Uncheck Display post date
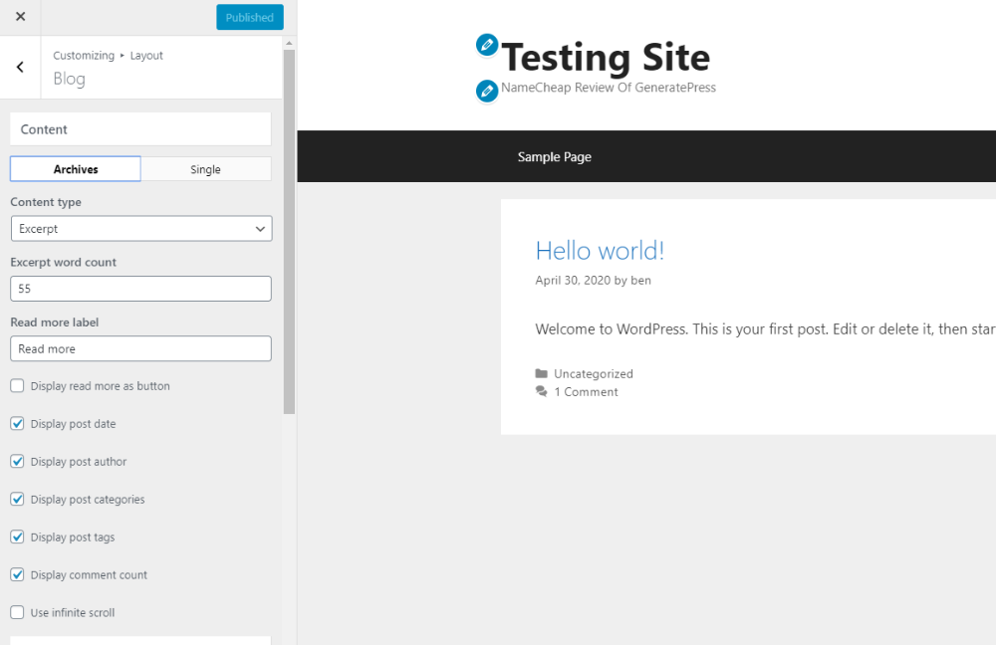The width and height of the screenshot is (996, 645). (17, 423)
